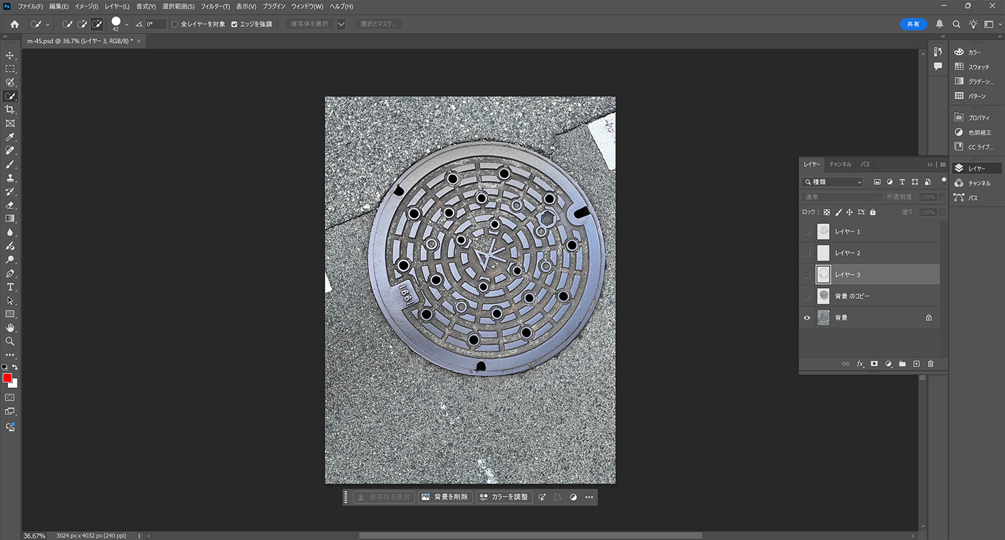Open the スウォッチ panel button
The height and width of the screenshot is (540, 1005).
click(x=977, y=67)
